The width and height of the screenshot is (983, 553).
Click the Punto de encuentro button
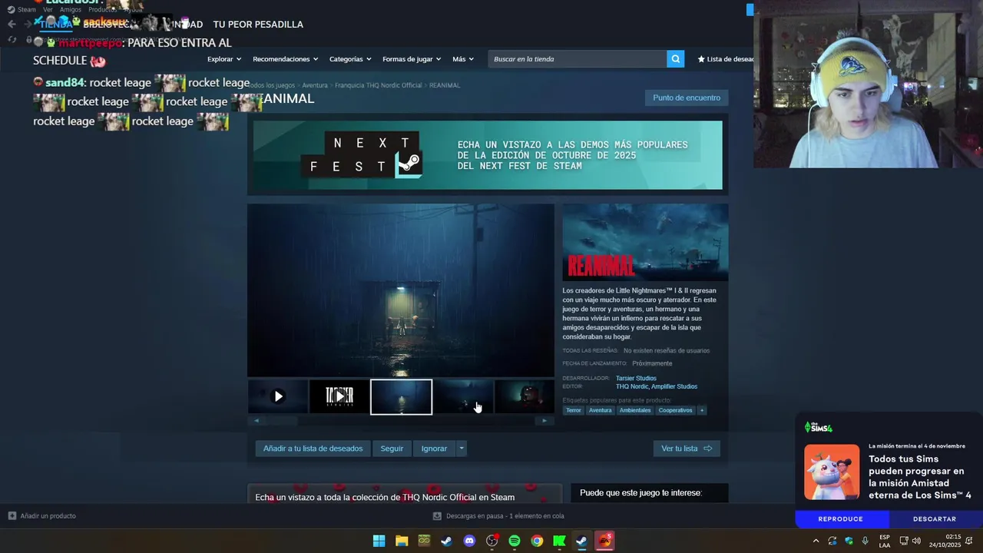point(687,98)
